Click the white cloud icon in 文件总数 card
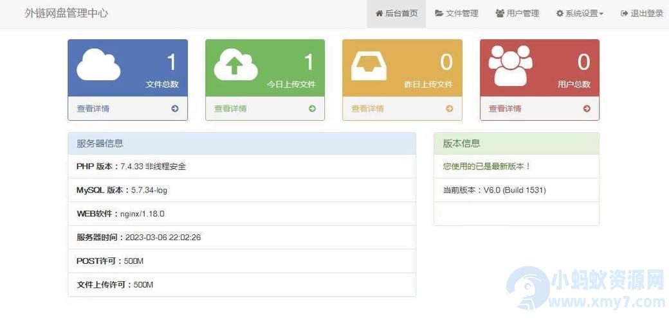The height and width of the screenshot is (321, 669). 98,64
